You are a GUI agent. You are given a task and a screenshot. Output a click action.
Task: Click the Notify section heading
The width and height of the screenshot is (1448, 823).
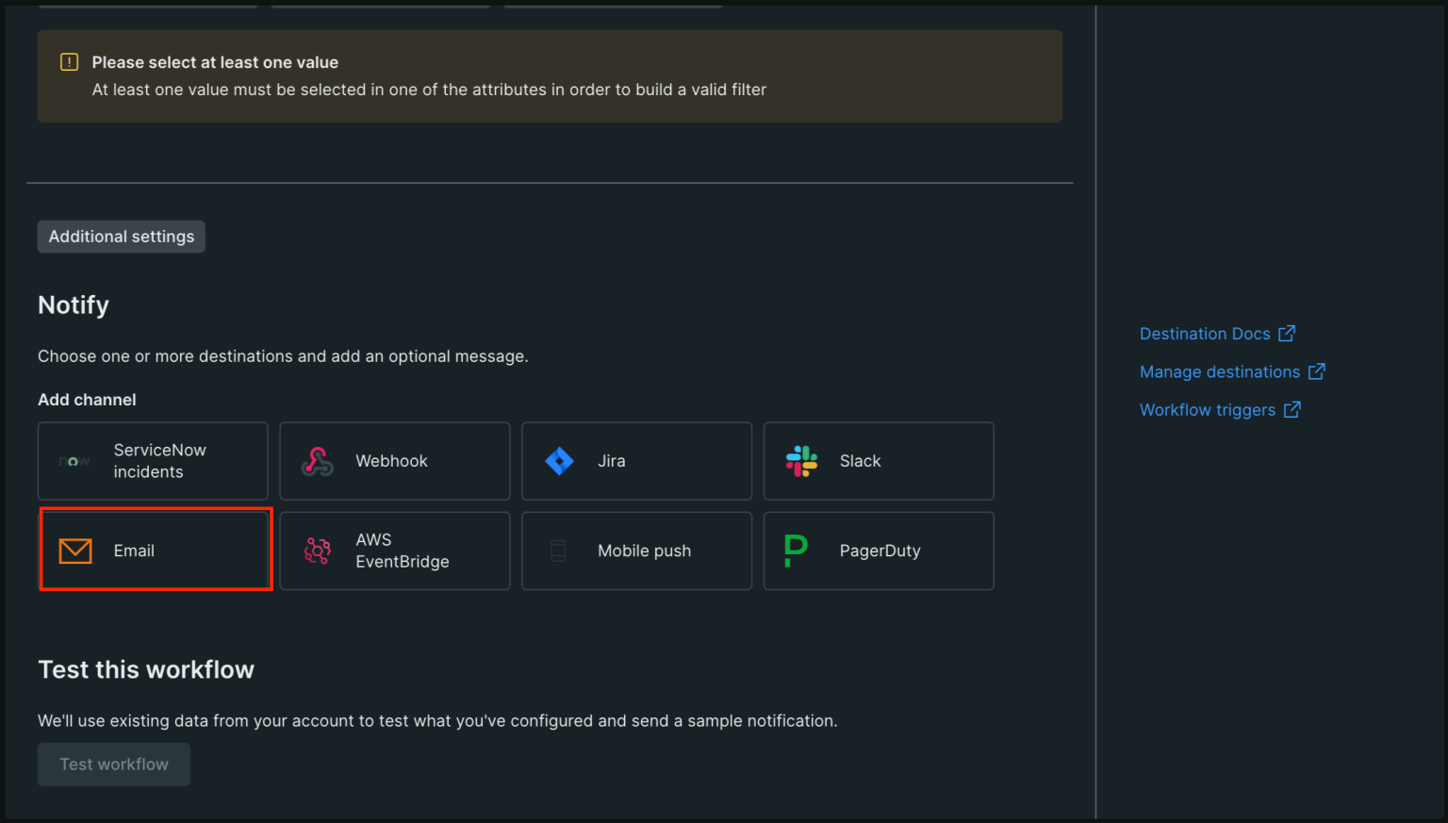coord(74,305)
